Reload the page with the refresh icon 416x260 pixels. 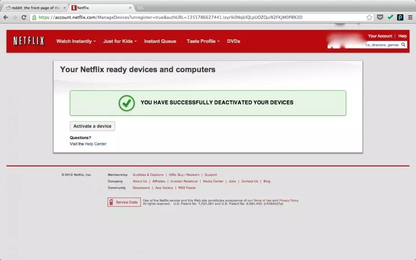pos(24,18)
